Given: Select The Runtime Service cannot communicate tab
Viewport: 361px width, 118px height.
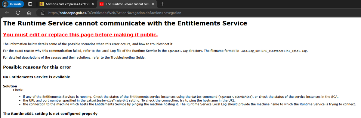Looking at the screenshot, I should coord(127,4).
